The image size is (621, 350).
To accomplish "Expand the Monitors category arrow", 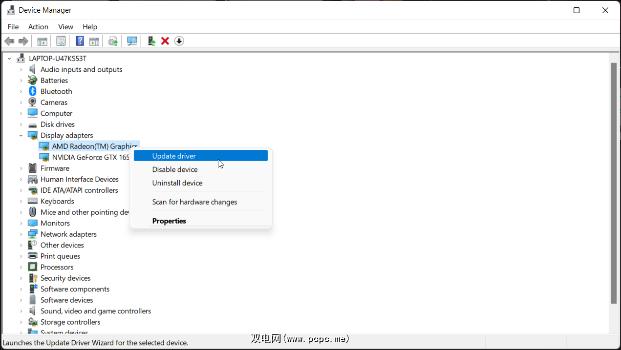I will 21,223.
